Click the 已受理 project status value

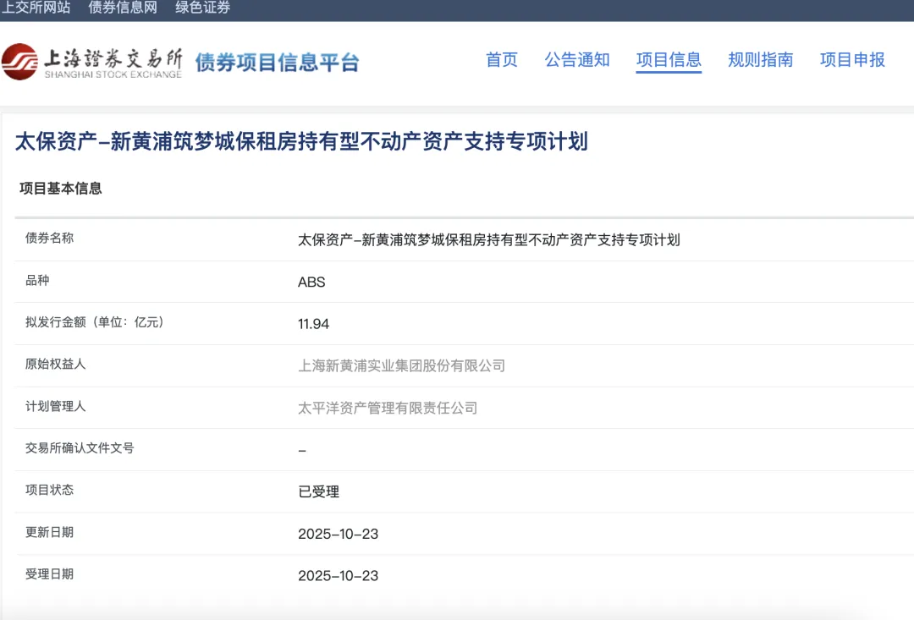(x=318, y=491)
